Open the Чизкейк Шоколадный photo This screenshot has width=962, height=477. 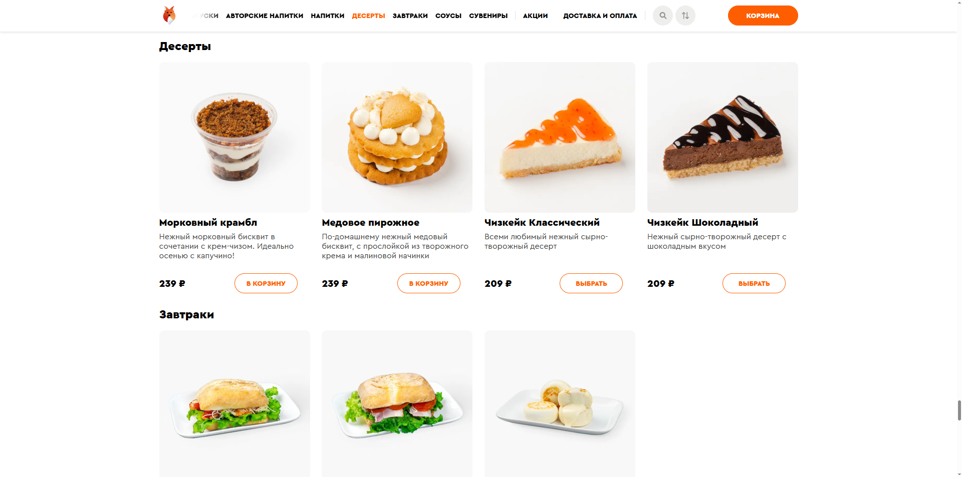click(x=723, y=137)
